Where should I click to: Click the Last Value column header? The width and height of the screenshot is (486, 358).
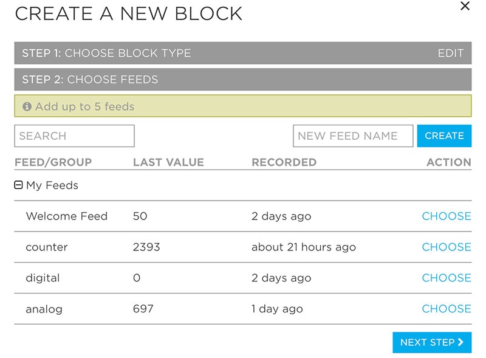(168, 162)
